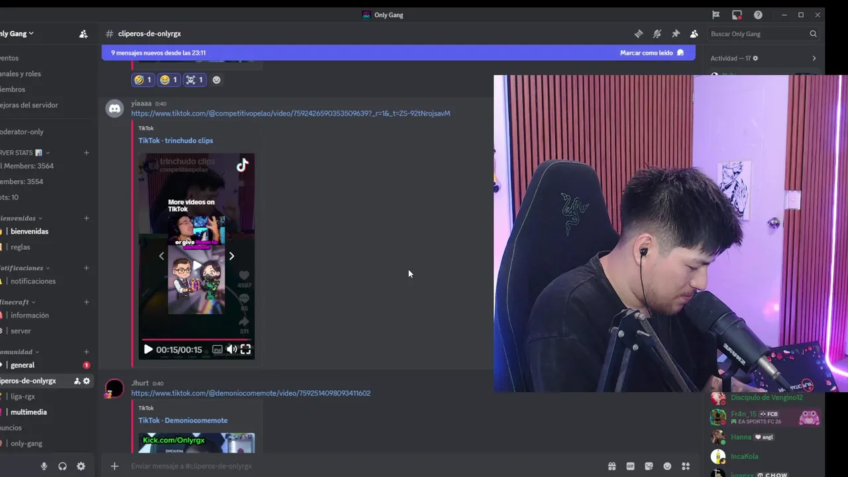The width and height of the screenshot is (848, 477).
Task: Toggle captions on the video player
Action: click(x=217, y=350)
